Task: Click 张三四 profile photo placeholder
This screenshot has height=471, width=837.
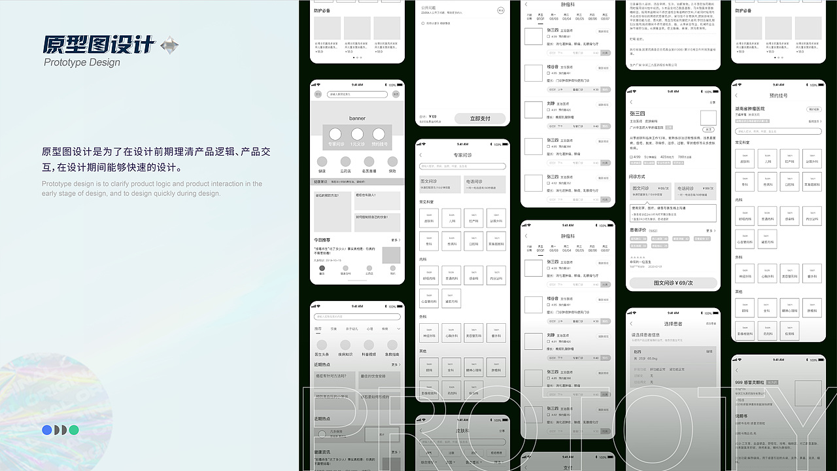Action: [708, 118]
